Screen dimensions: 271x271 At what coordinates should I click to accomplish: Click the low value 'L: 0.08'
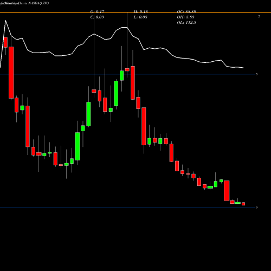pyautogui.click(x=140, y=17)
